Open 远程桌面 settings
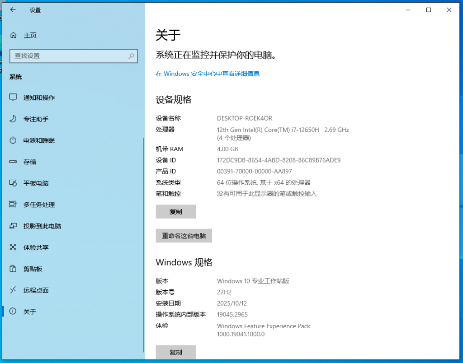 point(36,290)
